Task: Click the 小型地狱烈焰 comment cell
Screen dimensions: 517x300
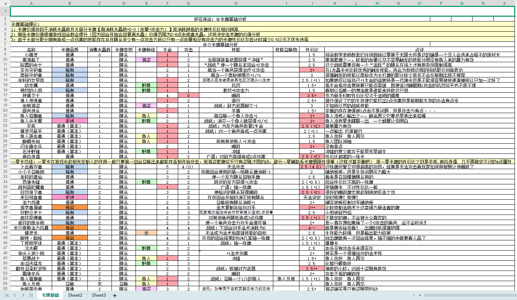Action: pos(420,212)
